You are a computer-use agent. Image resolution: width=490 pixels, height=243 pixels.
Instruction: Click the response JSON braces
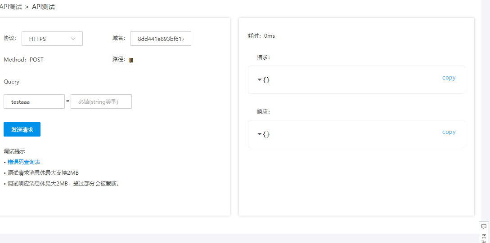tap(266, 134)
